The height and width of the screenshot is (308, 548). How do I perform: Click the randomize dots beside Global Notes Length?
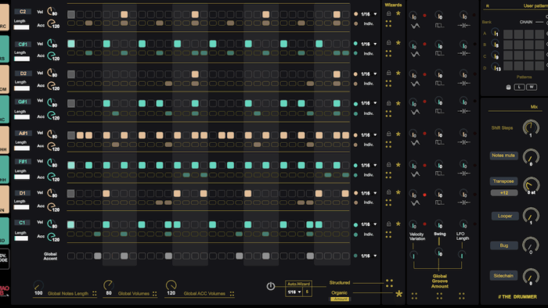[x=95, y=293]
